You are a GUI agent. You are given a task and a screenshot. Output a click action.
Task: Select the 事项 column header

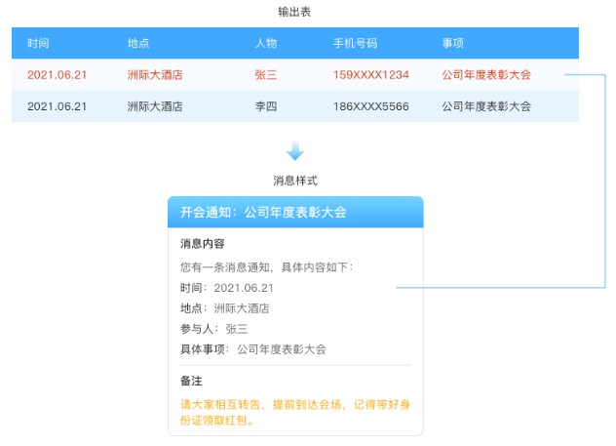click(x=452, y=44)
